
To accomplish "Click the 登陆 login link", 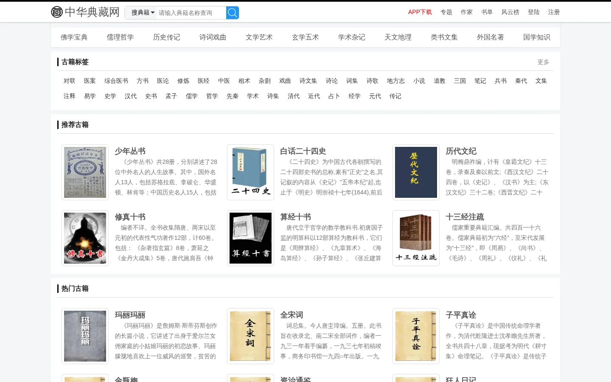I will tap(534, 12).
